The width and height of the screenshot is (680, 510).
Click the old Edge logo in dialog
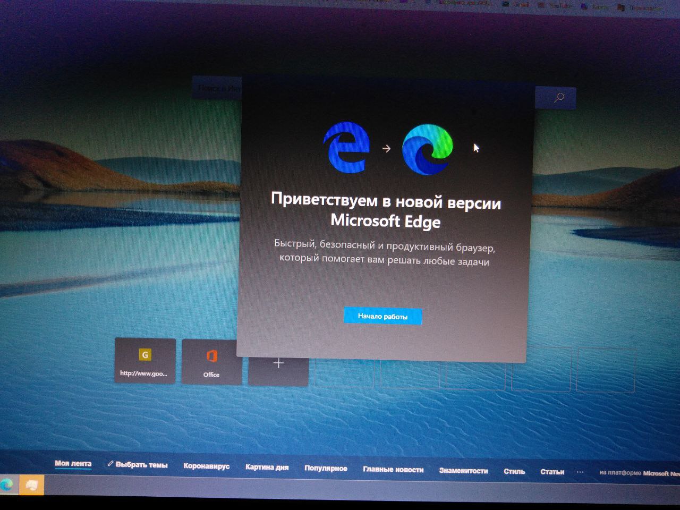(x=346, y=147)
